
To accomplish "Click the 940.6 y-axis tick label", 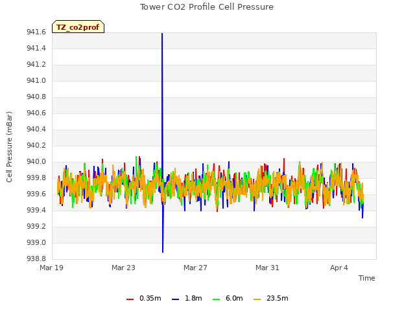I will (x=36, y=113).
